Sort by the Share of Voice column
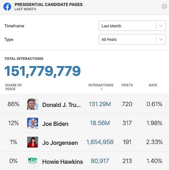 pos(13,87)
